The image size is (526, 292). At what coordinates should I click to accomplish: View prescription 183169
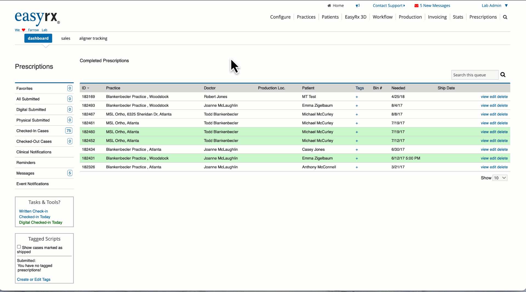(485, 97)
